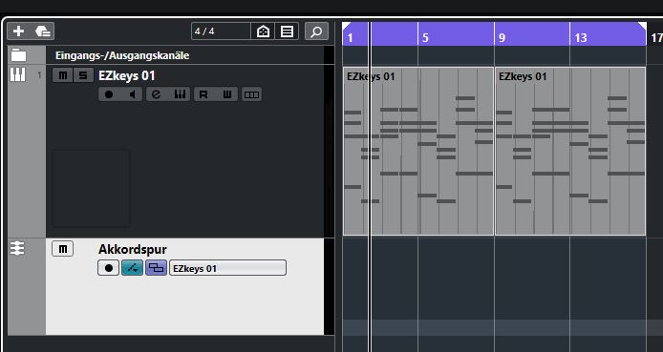Image resolution: width=663 pixels, height=352 pixels.
Task: Open Edit Channel Settings on EZkeys 01
Action: coord(156,94)
